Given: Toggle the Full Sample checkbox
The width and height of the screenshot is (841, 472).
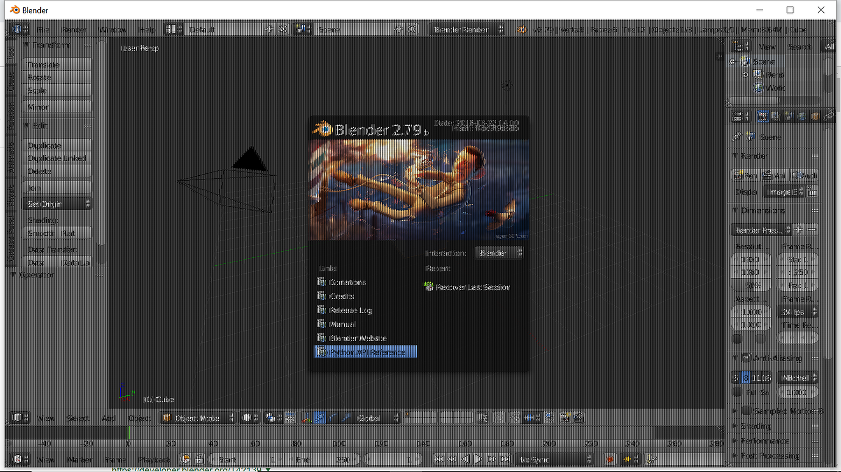Looking at the screenshot, I should 737,393.
